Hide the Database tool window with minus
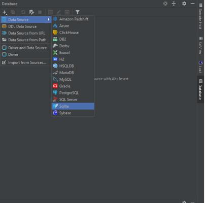Screen dimensions: 205x203 click(x=193, y=4)
